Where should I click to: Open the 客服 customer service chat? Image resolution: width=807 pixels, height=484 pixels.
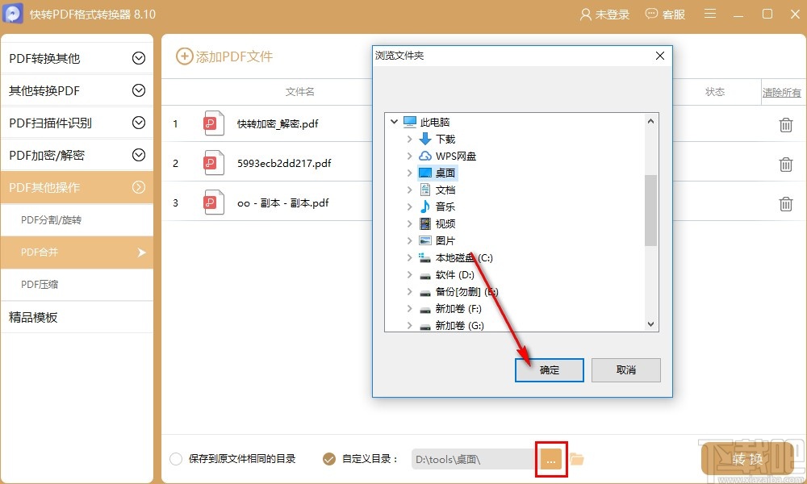(665, 14)
